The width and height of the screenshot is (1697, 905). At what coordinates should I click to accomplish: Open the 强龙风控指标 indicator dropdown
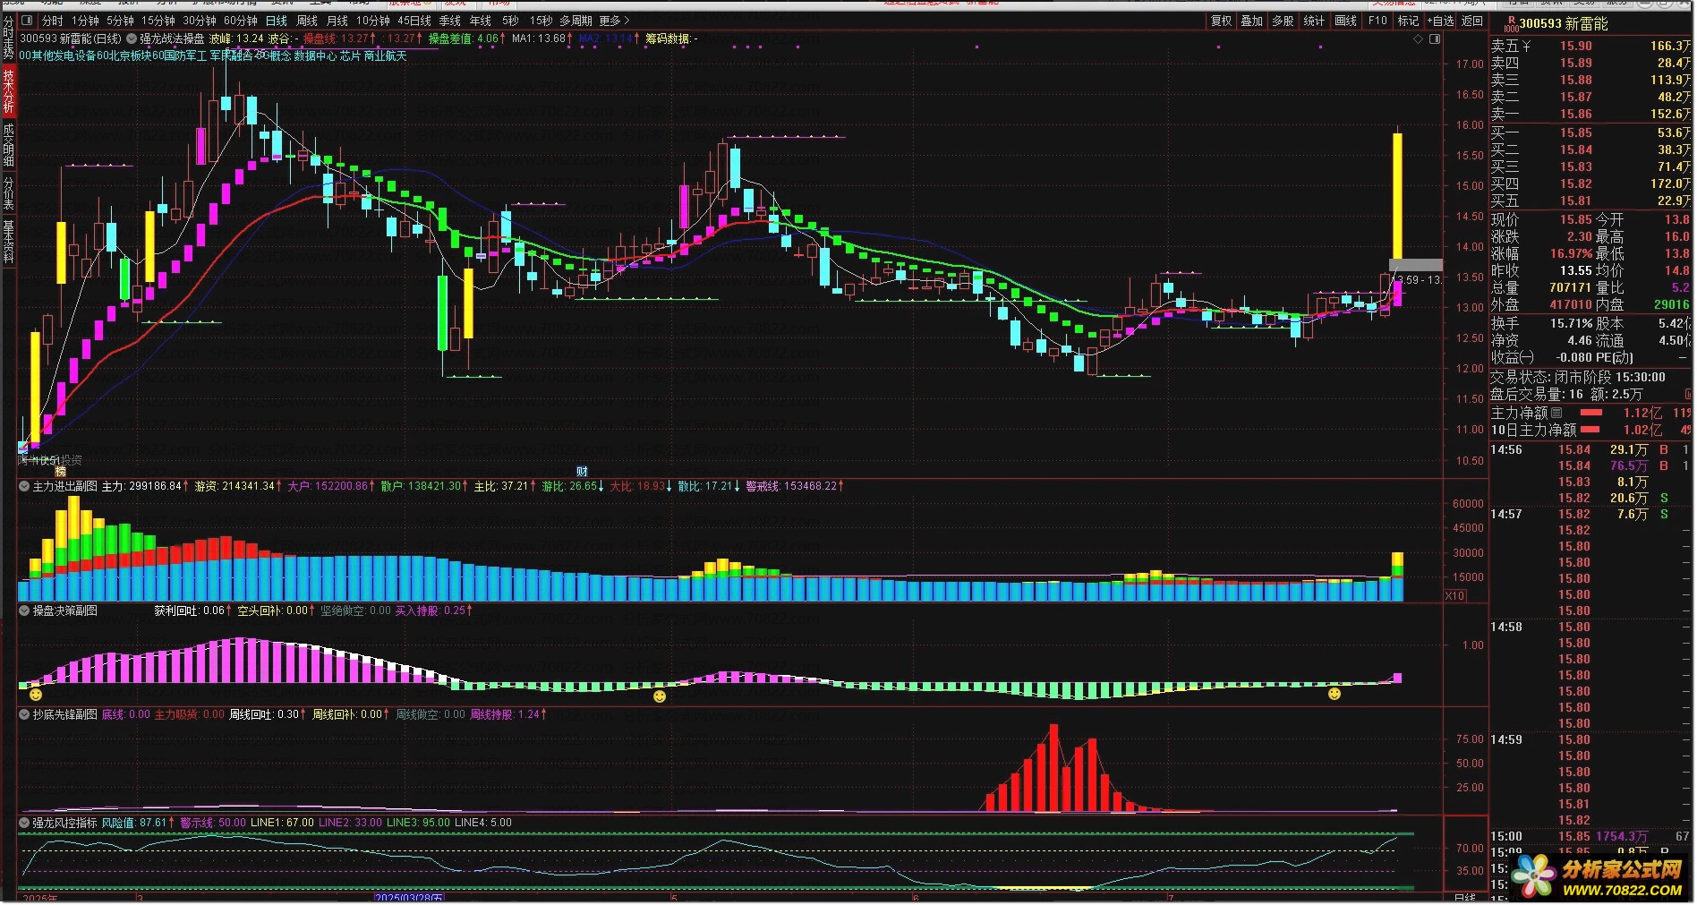[24, 823]
